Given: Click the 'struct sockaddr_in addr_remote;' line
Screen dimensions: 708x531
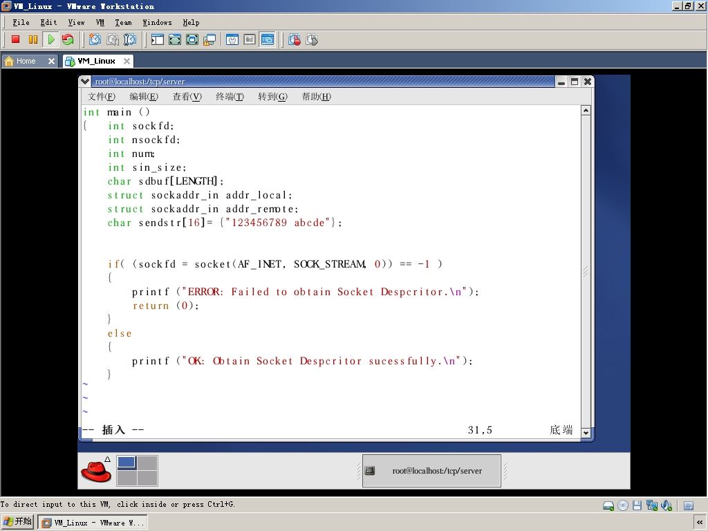Looking at the screenshot, I should point(203,209).
